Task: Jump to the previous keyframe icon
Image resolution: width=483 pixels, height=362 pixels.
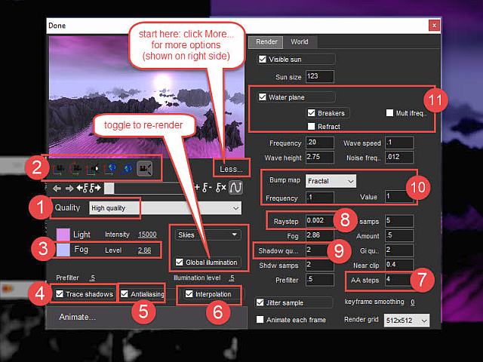Action: [82, 188]
